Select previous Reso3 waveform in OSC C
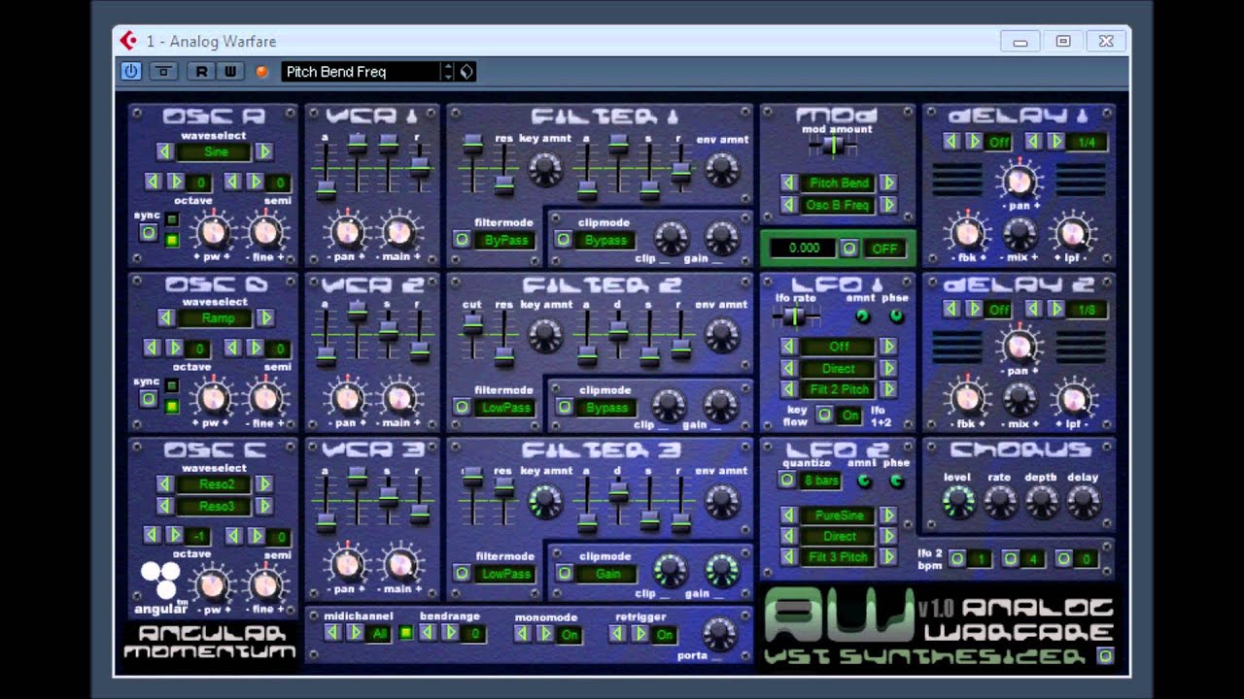The height and width of the screenshot is (699, 1244). coord(164,506)
